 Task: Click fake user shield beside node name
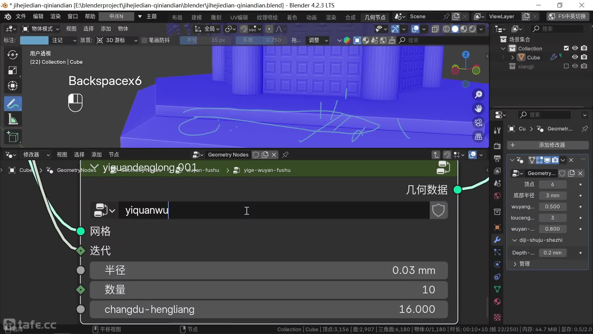438,210
